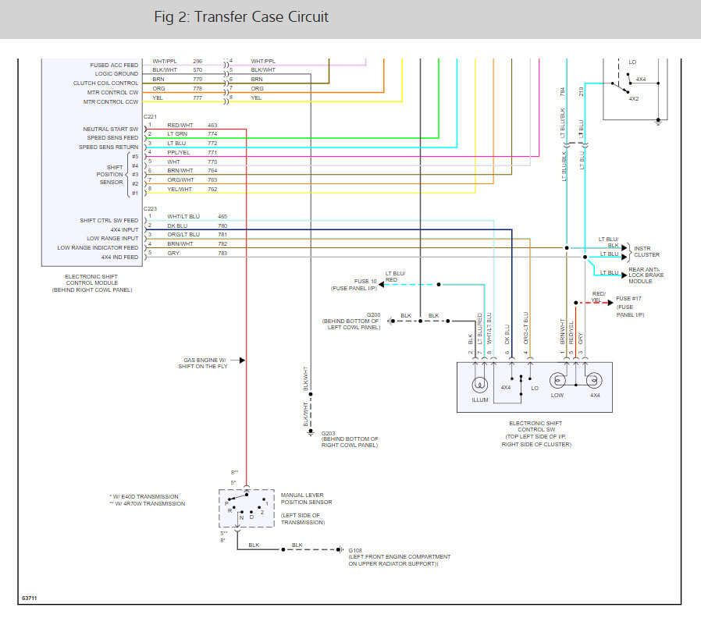Select the Fig 2: Transfer Case Circuit title
701x625 pixels.
[x=240, y=16]
